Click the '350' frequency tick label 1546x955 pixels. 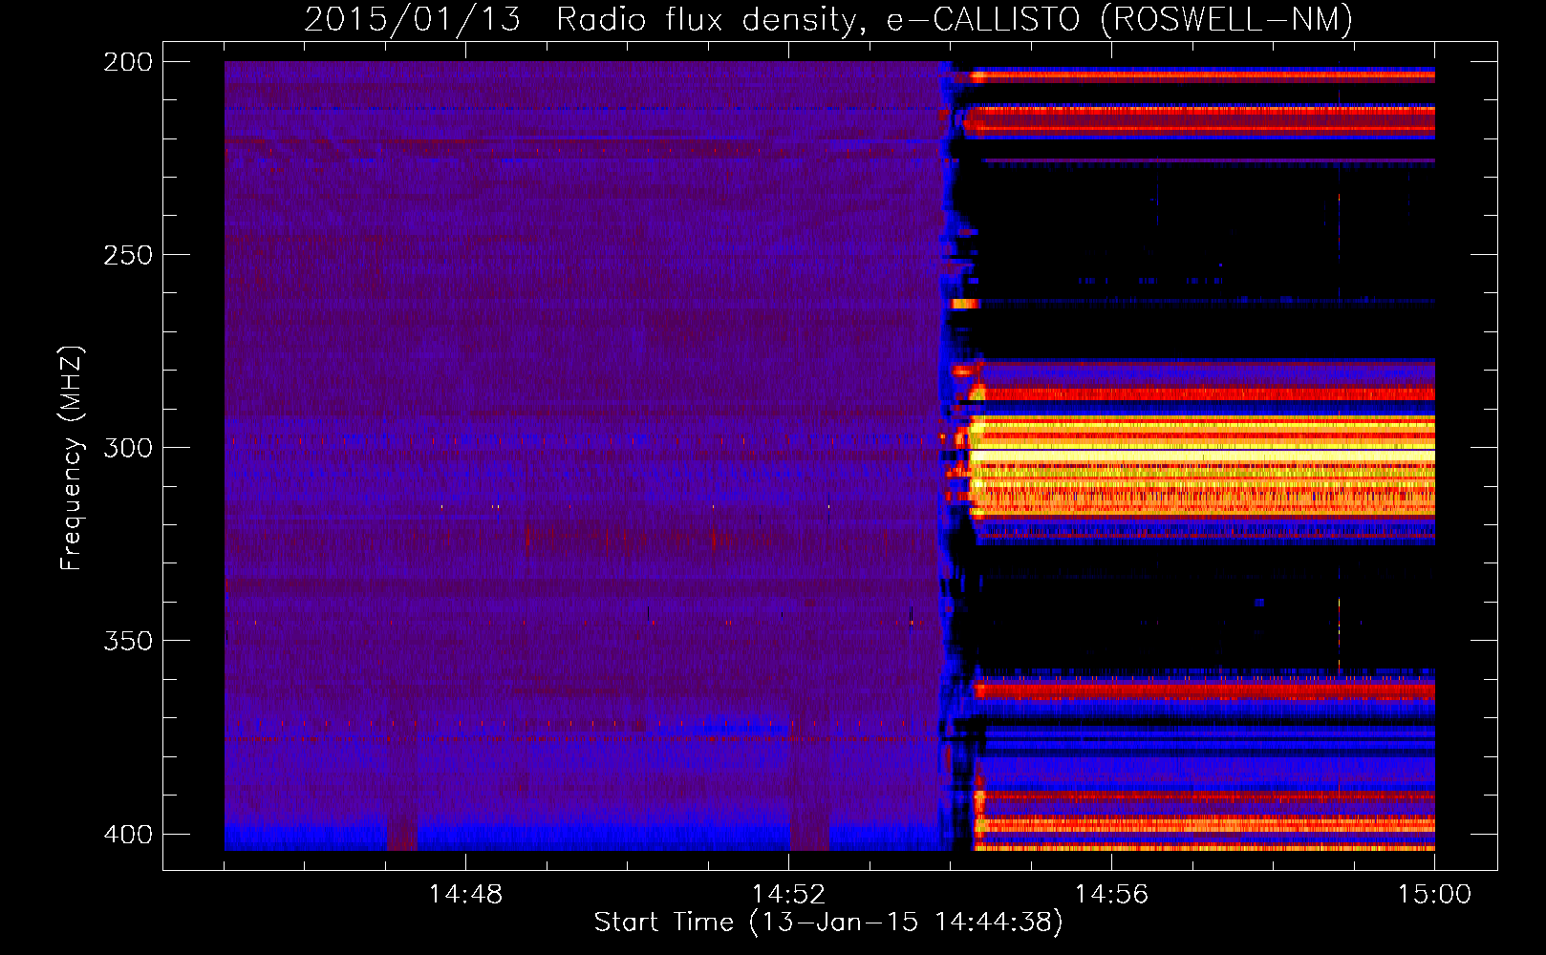pyautogui.click(x=128, y=641)
